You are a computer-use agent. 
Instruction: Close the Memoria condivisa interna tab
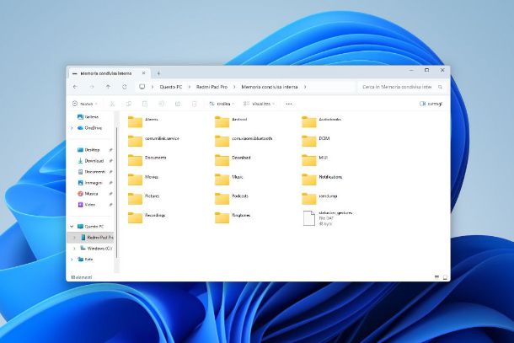144,73
